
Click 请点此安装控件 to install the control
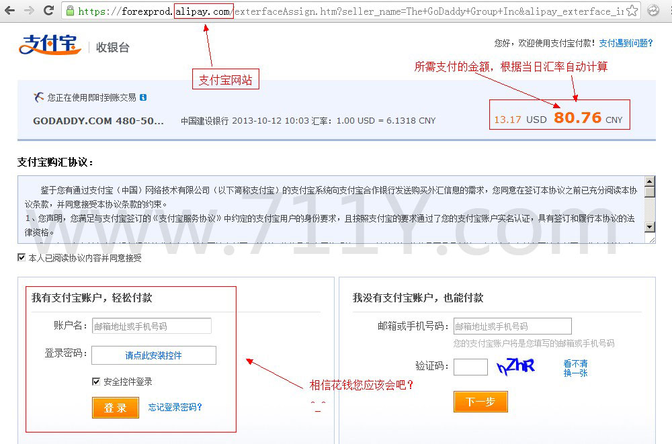coord(153,355)
